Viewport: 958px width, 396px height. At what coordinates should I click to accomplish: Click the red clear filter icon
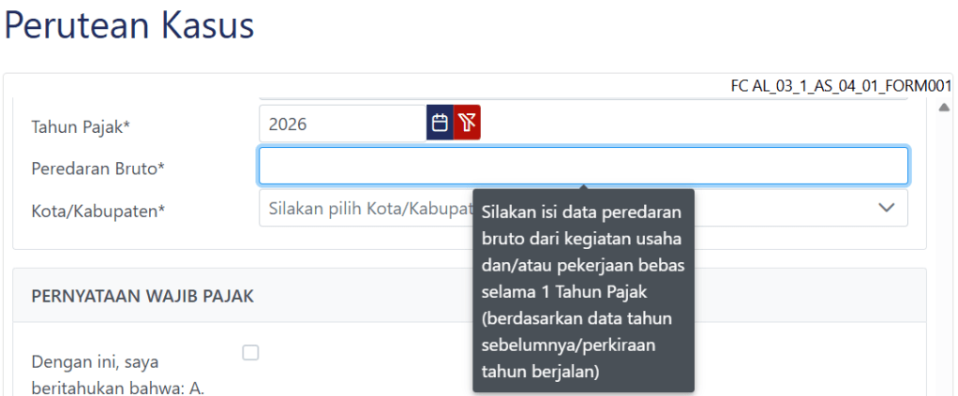tap(467, 123)
